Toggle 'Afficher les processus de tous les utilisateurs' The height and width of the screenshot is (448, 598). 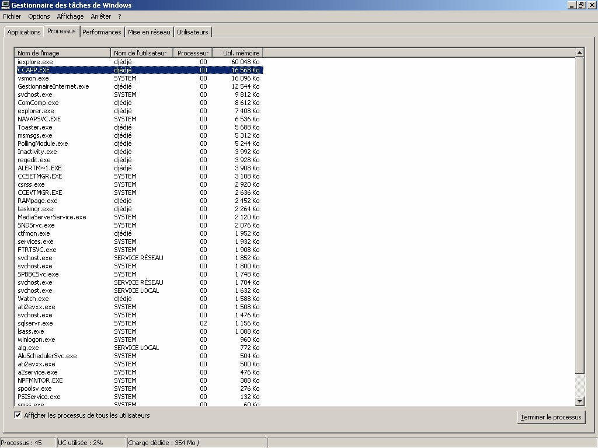[x=18, y=415]
